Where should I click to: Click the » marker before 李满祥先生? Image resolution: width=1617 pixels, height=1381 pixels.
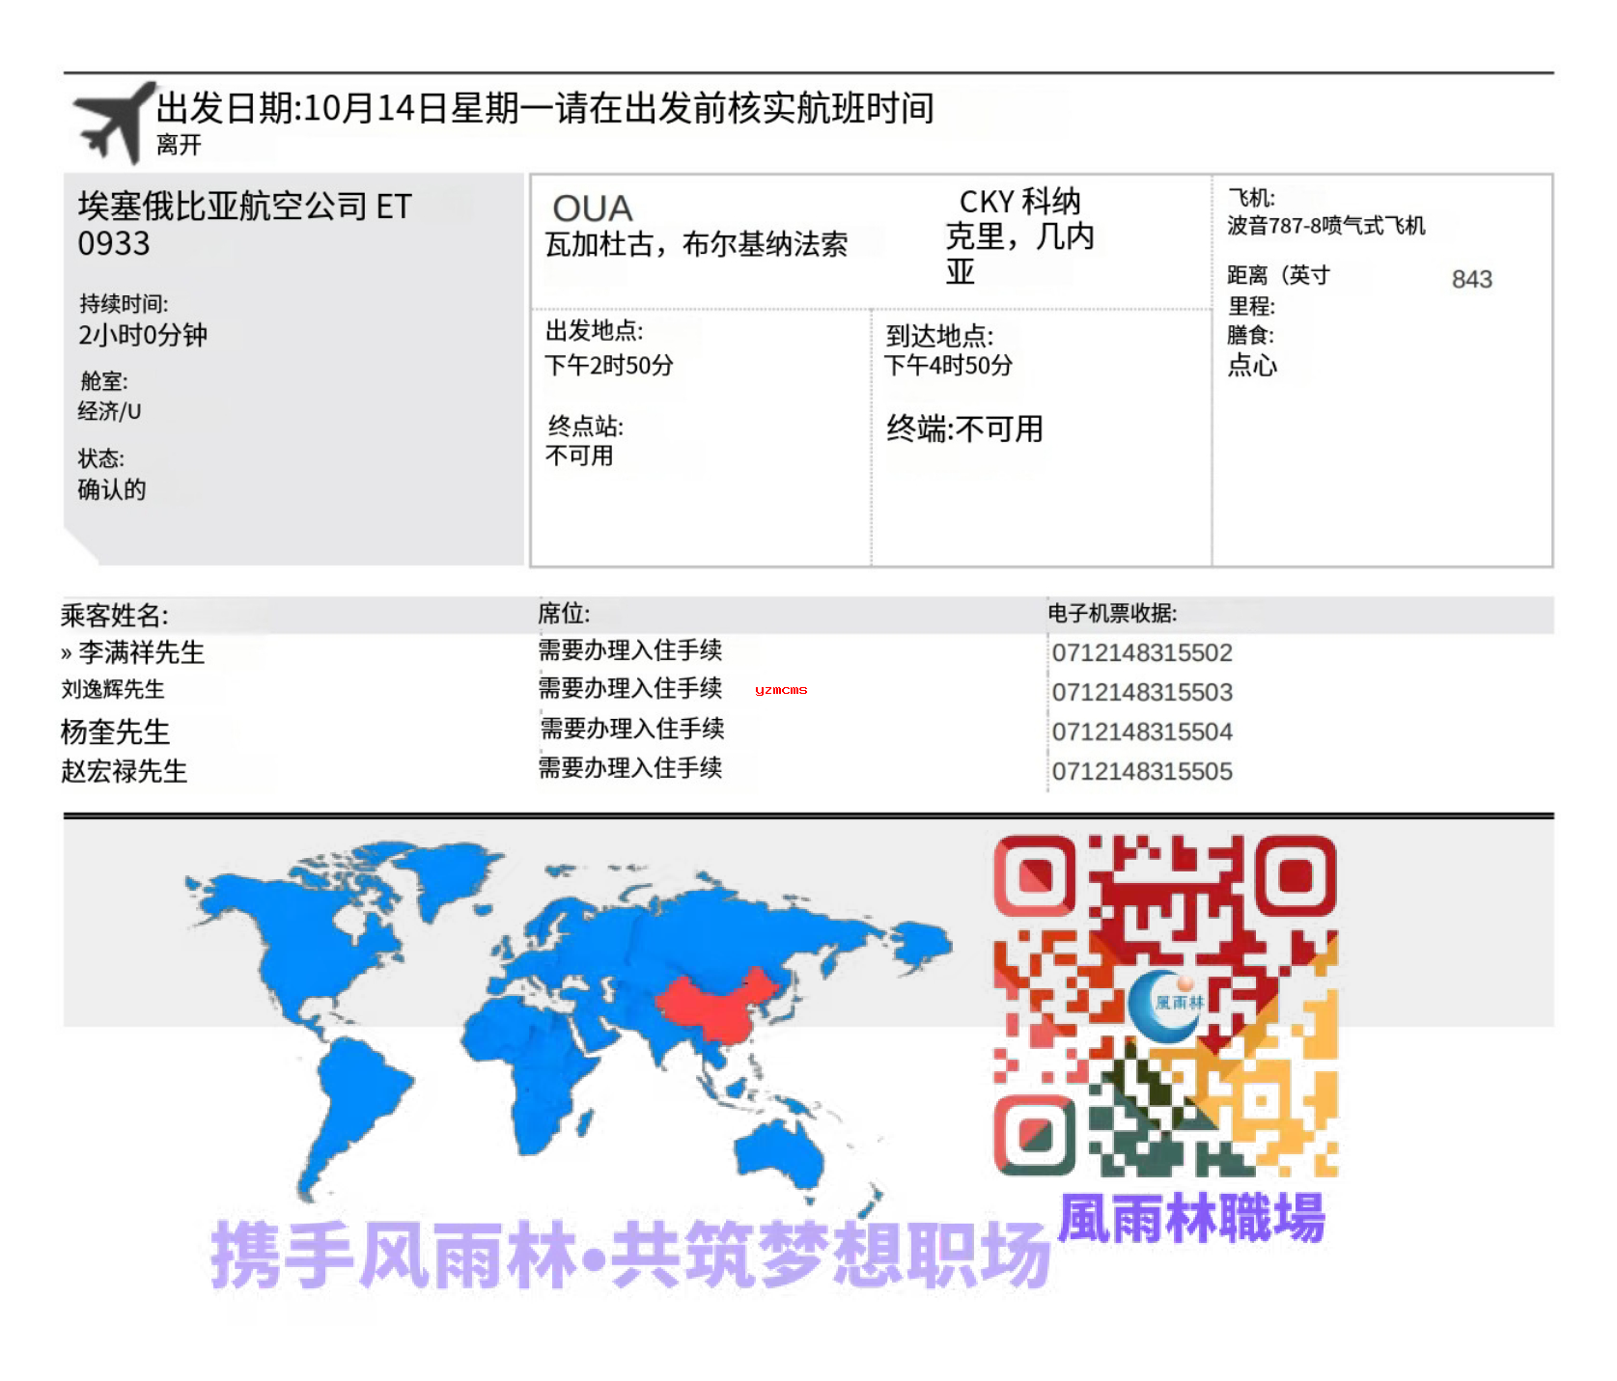pos(66,653)
